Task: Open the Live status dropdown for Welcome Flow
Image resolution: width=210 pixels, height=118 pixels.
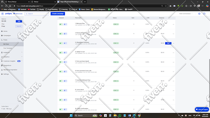Action: [x=116, y=24]
